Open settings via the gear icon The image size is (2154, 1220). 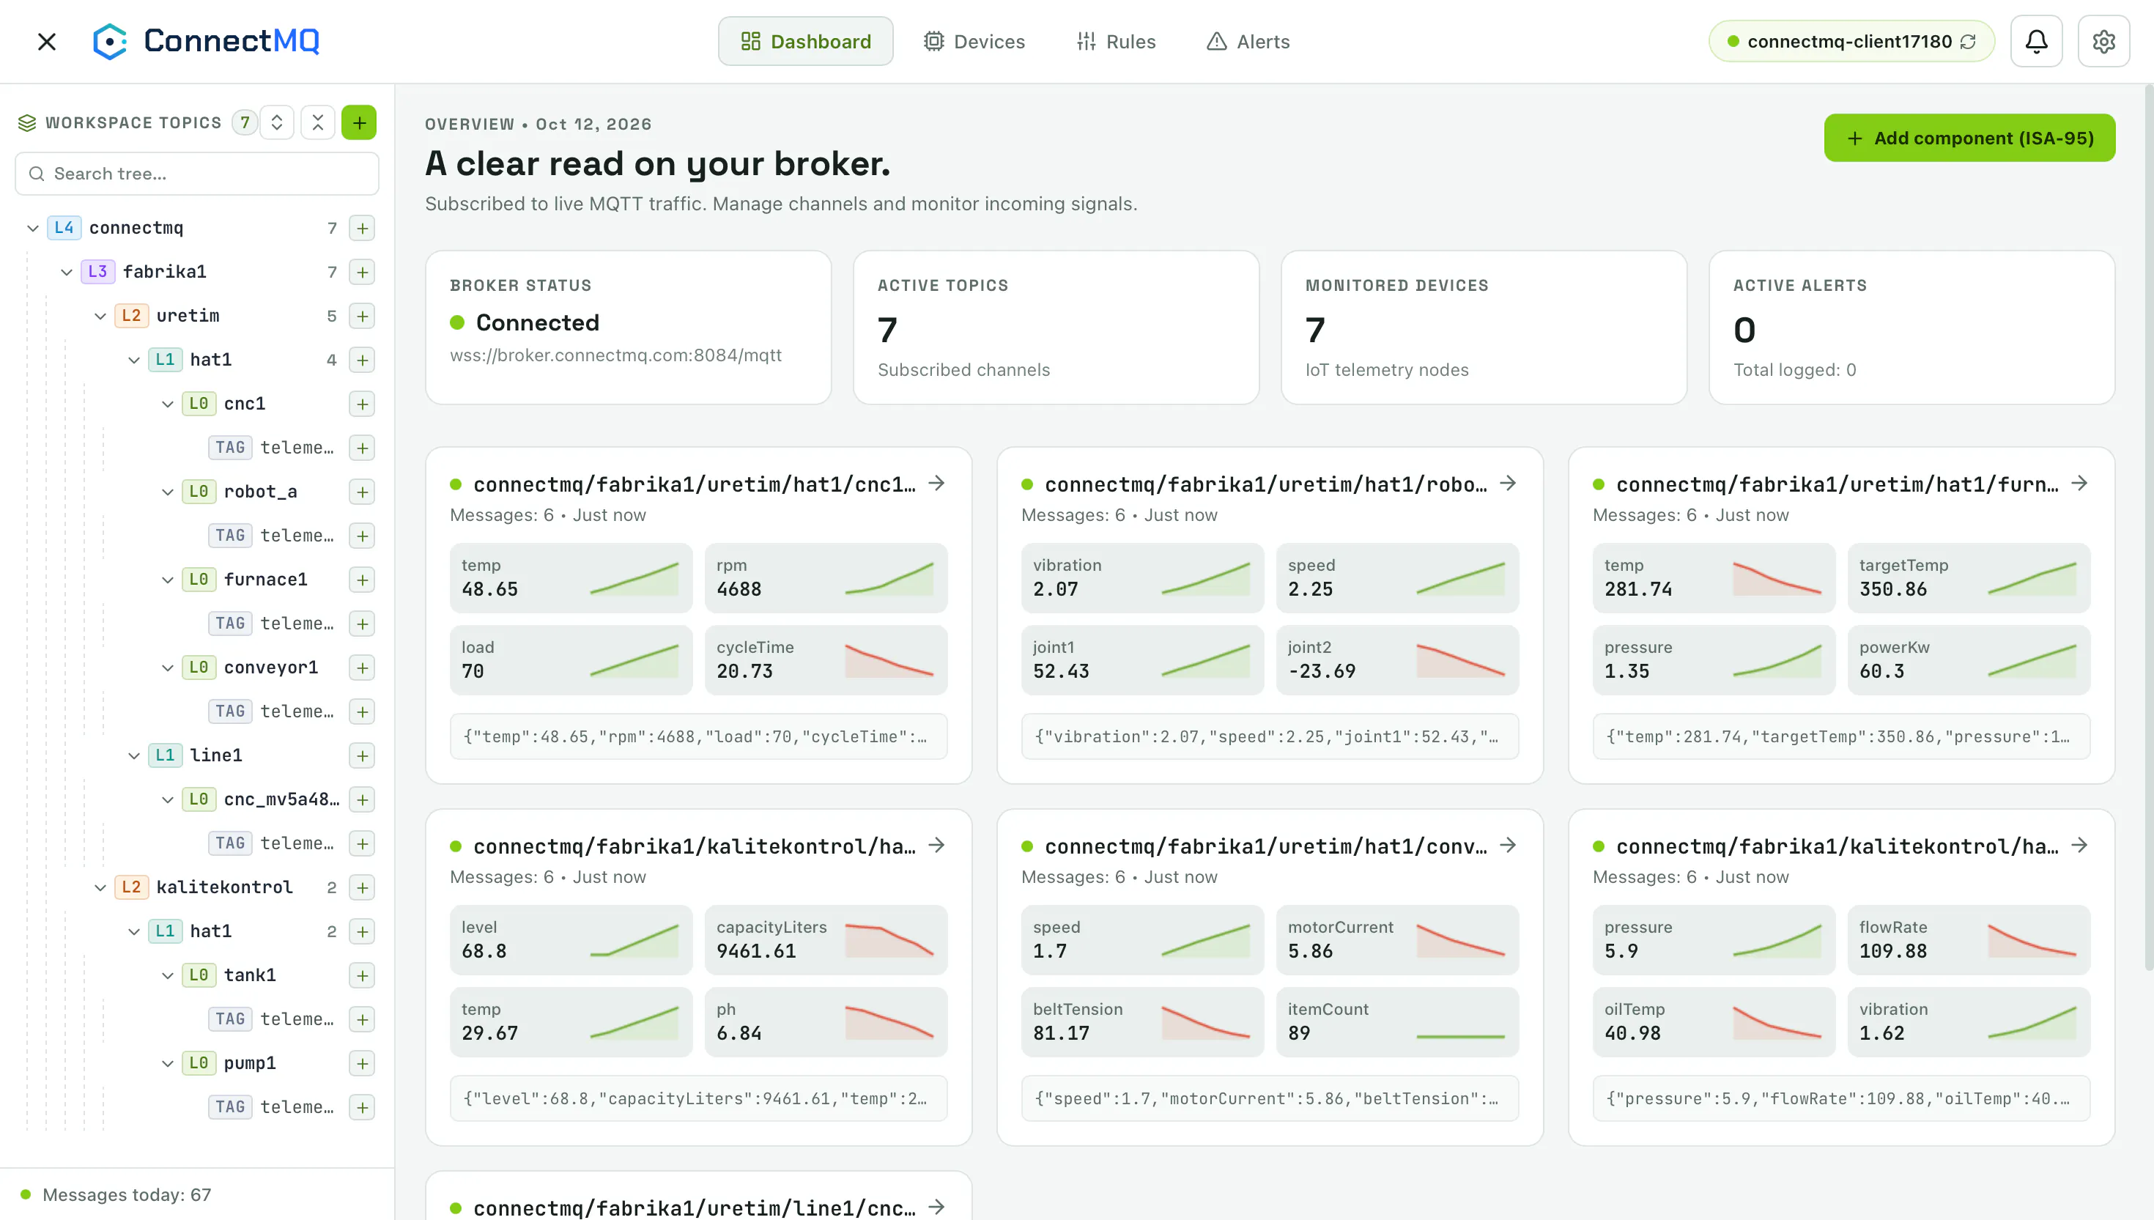[x=2103, y=41]
